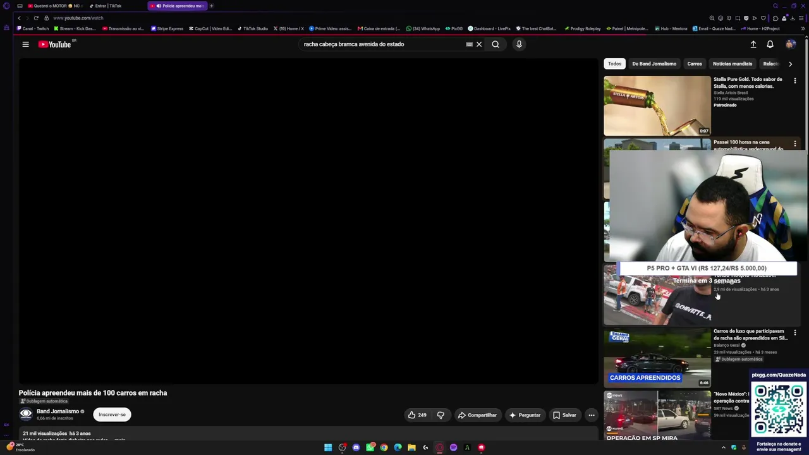Open the browser downloads icon in toolbar

coord(793,18)
